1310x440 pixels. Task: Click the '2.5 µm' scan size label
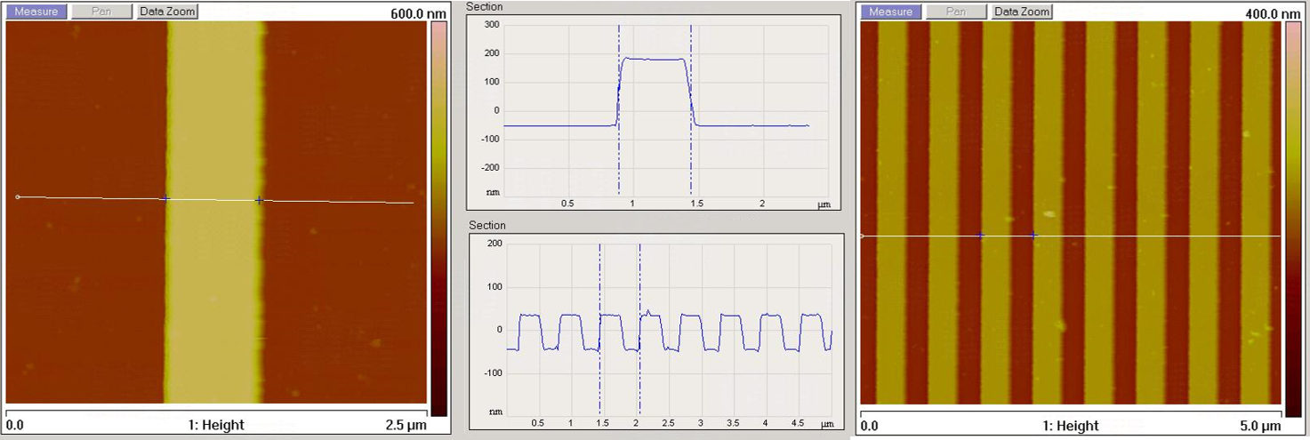407,426
